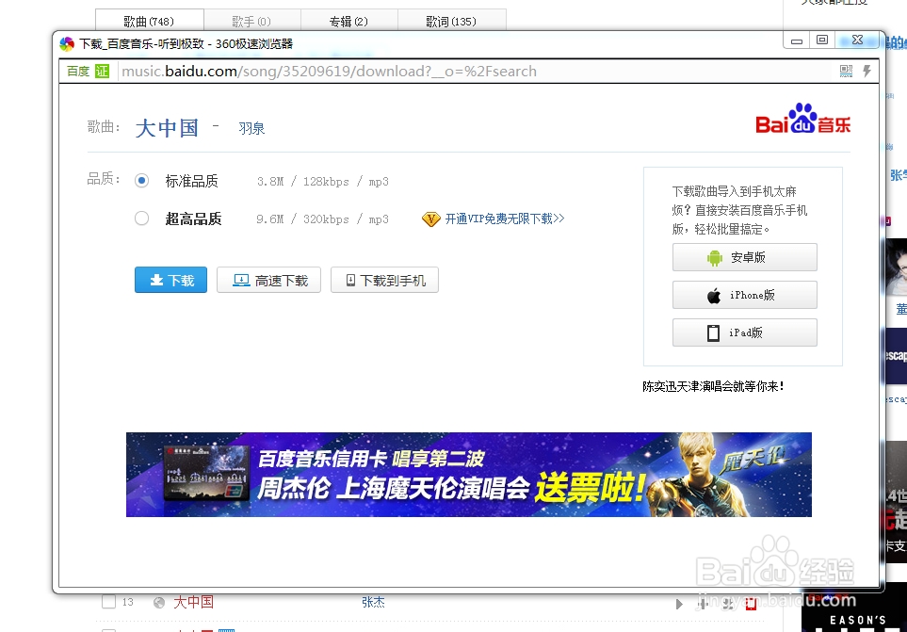Switch to the 专辑(2) tab
Screen dimensions: 907x632
pos(349,21)
